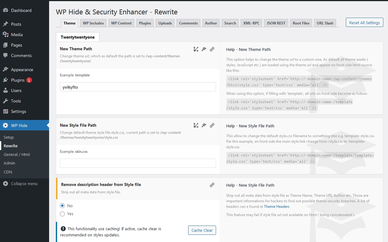The image size is (388, 242).
Task: Switch to the URL Slash tab
Action: pos(325,23)
